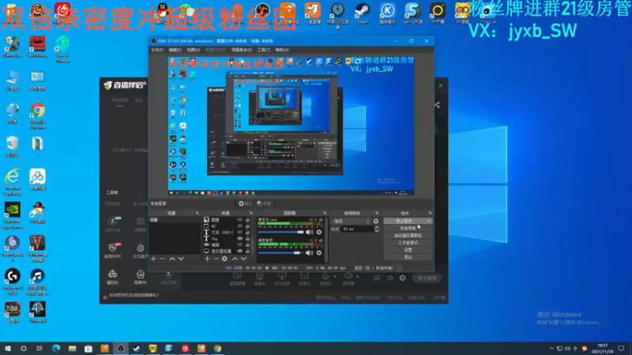Open dropdown arrow on 停止推流 button

(x=428, y=221)
